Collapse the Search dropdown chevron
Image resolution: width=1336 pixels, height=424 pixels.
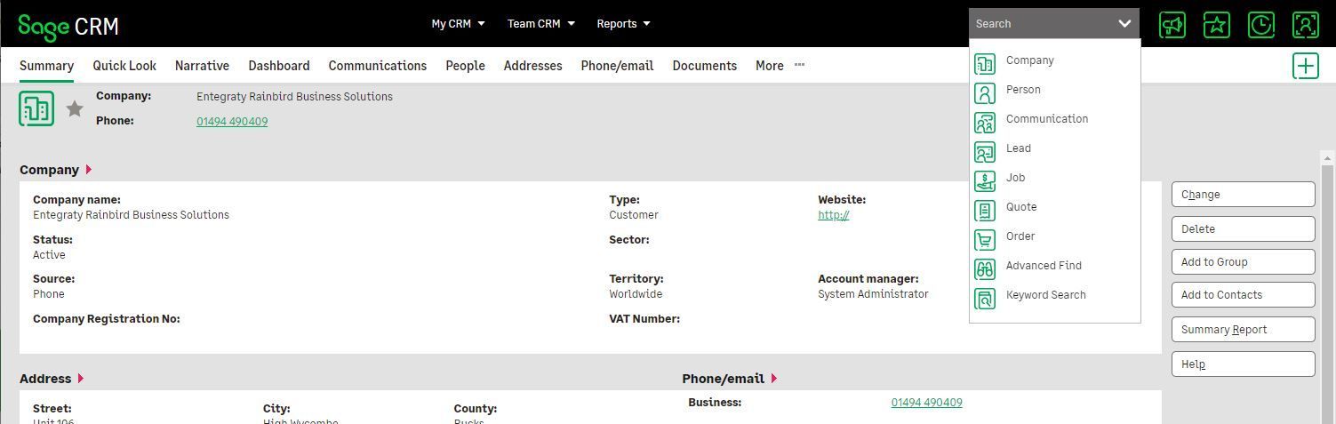[x=1124, y=24]
